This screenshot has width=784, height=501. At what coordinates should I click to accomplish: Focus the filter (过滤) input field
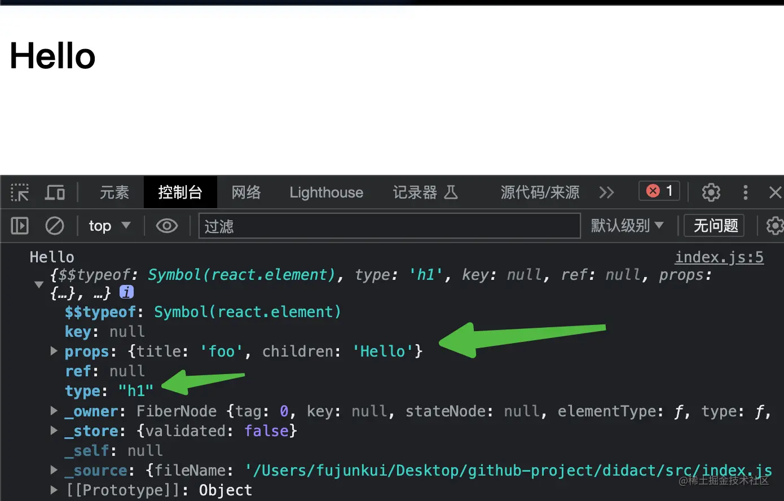(389, 226)
